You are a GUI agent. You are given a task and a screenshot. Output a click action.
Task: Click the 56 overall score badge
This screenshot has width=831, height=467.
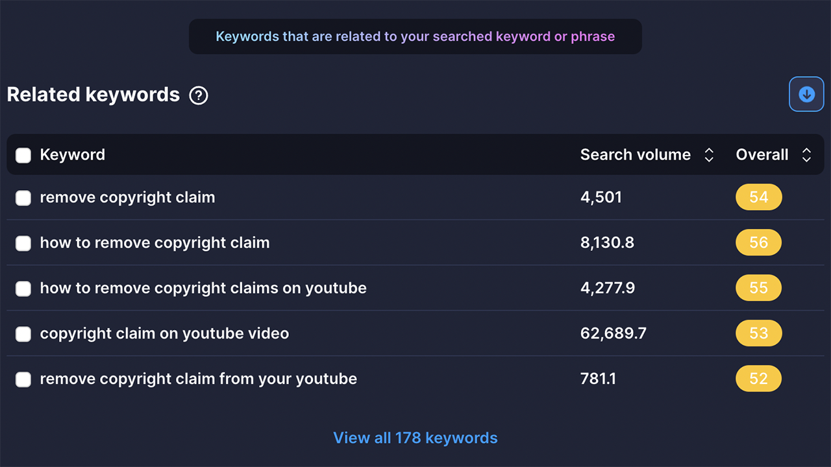758,243
